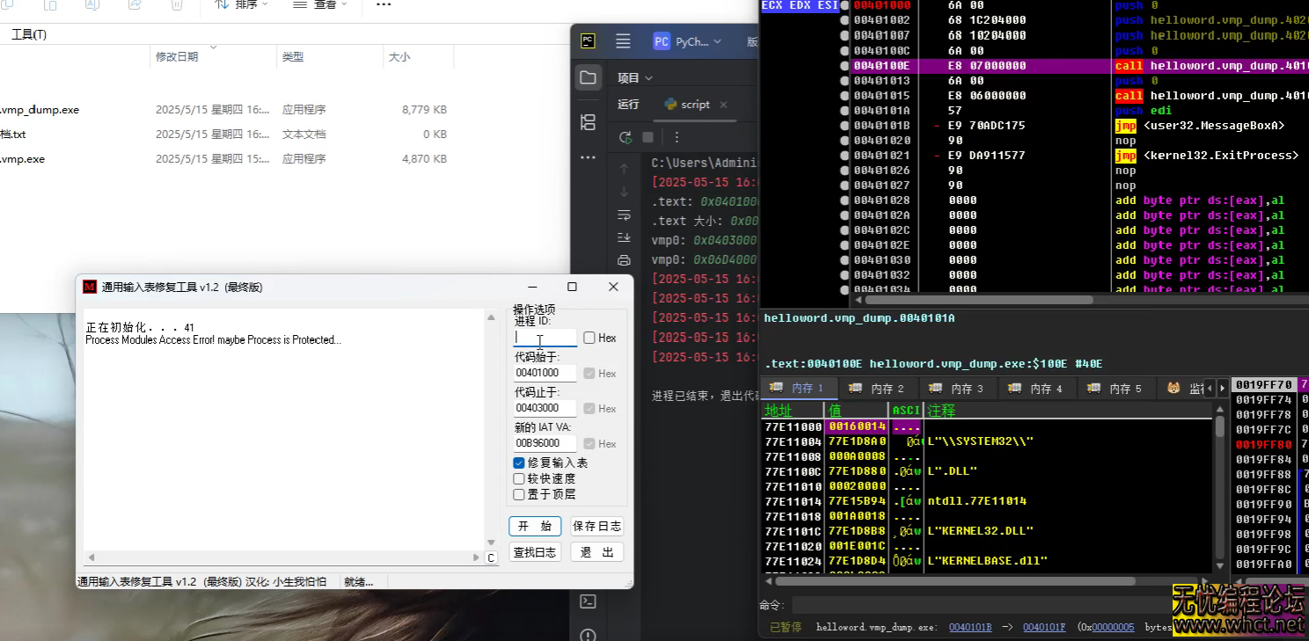Enable the 置于顶层 option
Screen dimensions: 1309x641
[518, 493]
